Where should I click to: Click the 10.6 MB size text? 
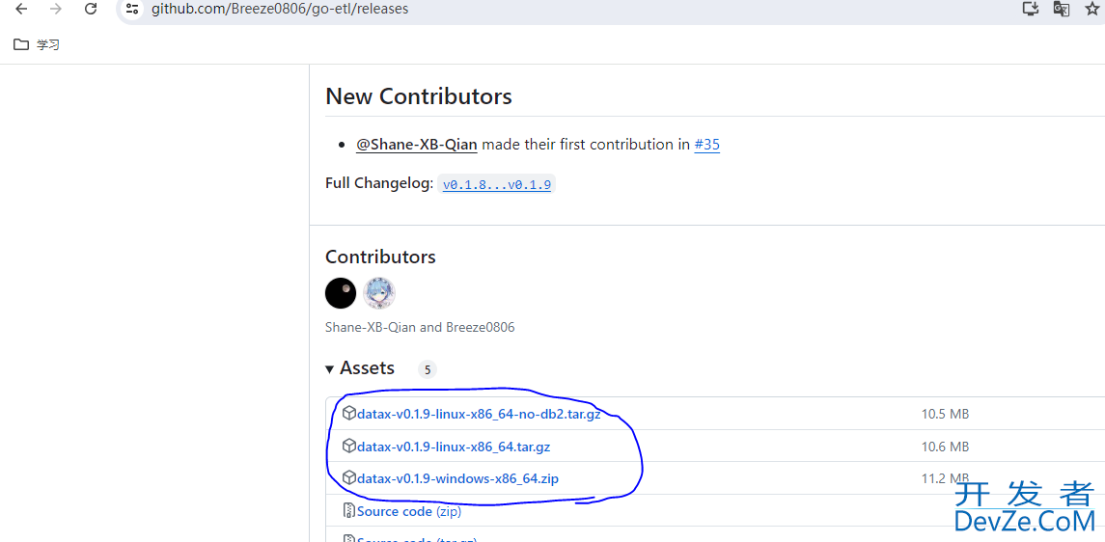point(945,447)
